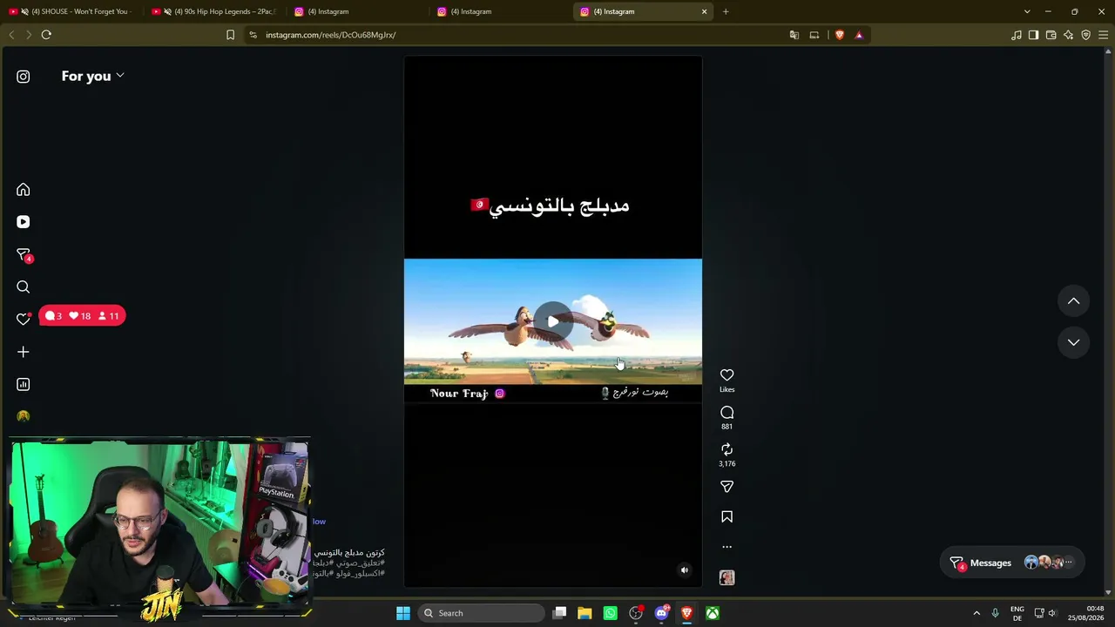Open the floating Messages button
The width and height of the screenshot is (1115, 627).
click(1012, 563)
